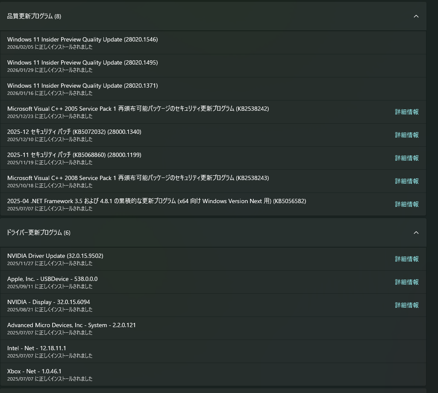This screenshot has width=438, height=393.
Task: Click the 2025/10/18 install date line
Action: pyautogui.click(x=50, y=185)
